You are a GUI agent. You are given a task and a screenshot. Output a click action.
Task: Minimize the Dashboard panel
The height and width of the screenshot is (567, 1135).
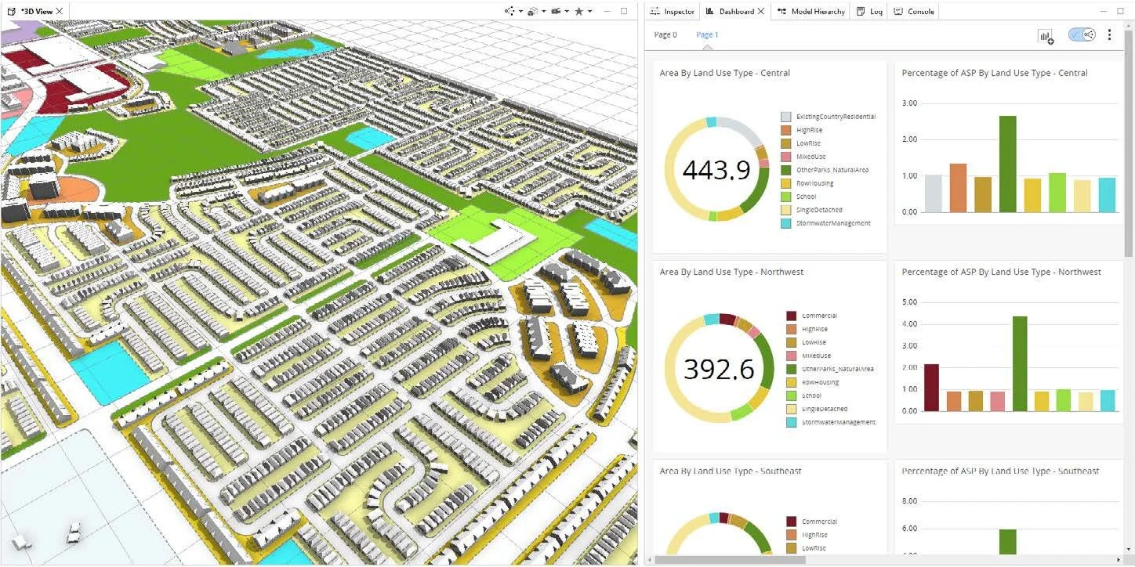tap(1104, 11)
